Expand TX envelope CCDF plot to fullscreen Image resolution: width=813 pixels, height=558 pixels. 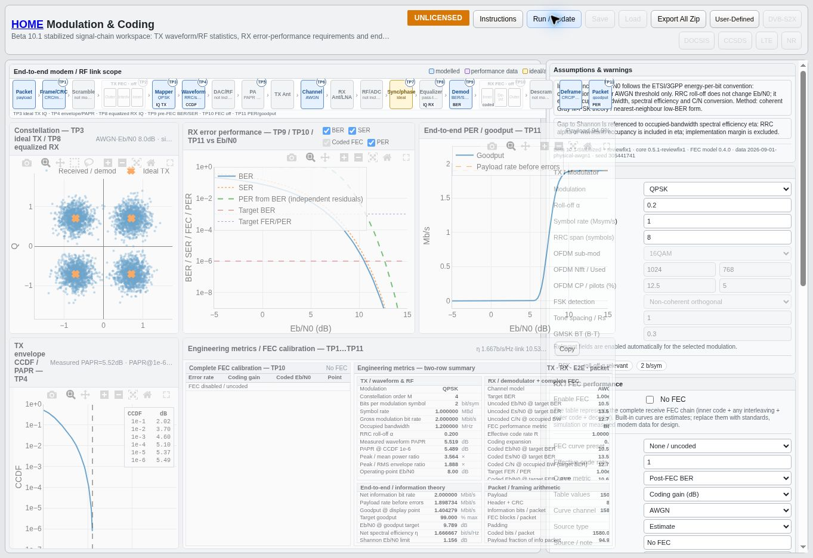coord(166,395)
